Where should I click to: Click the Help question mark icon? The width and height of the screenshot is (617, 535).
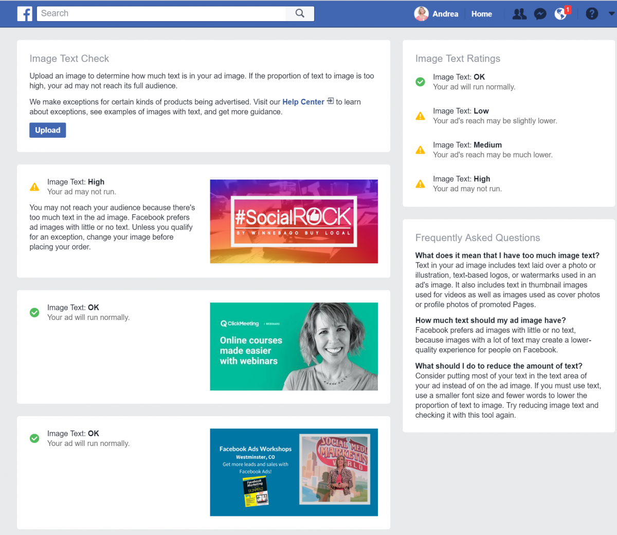[x=592, y=13]
